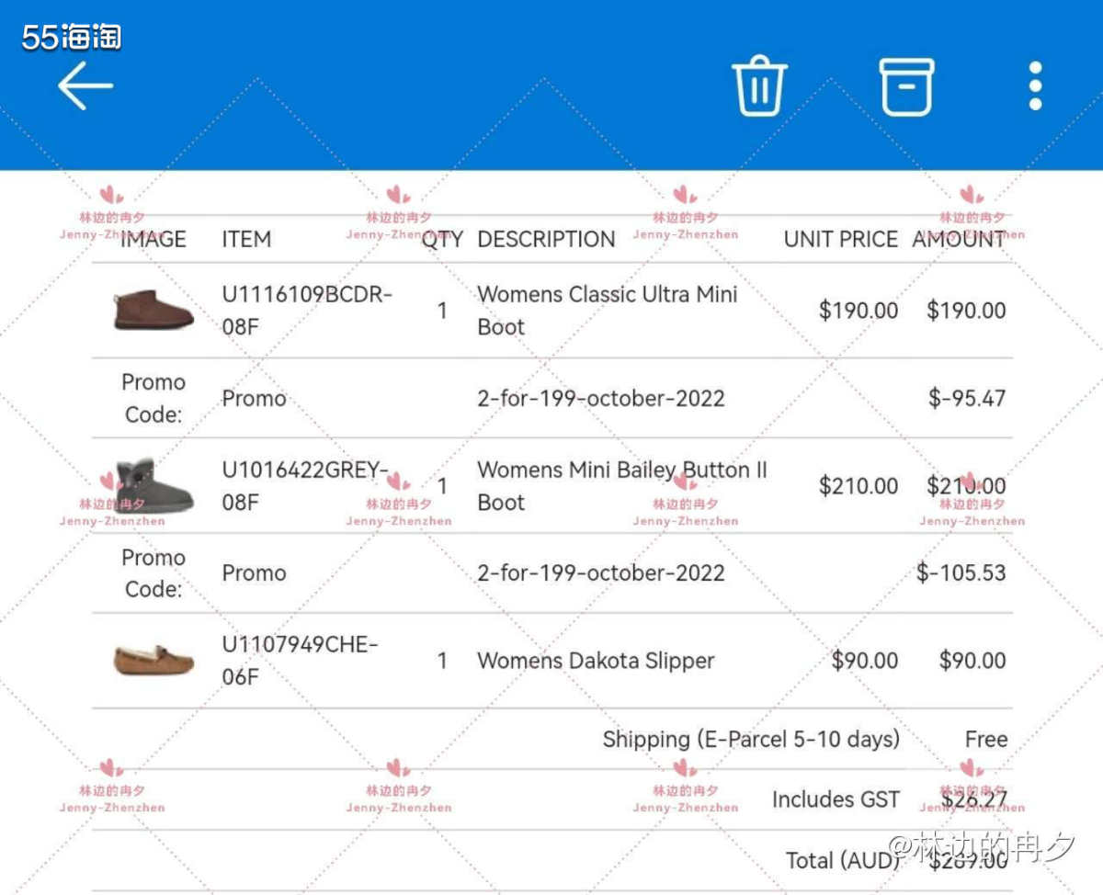Tap the grey Bailey Button boot image

tap(154, 486)
